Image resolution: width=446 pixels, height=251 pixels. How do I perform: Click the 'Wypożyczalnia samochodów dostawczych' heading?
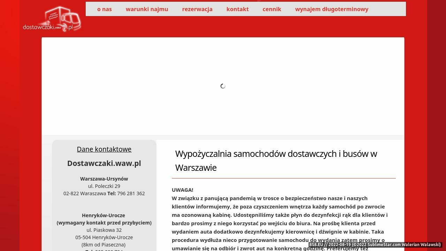tap(276, 160)
